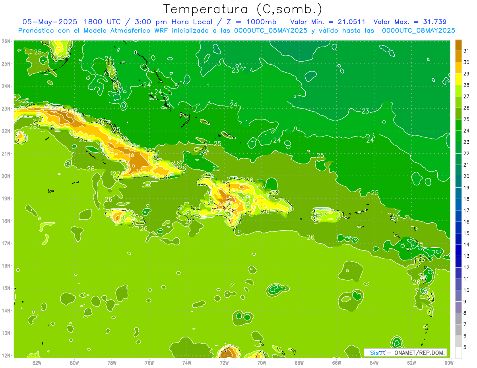The width and height of the screenshot is (477, 368).
Task: Click the longitude axis label "80W"
Action: 74,362
